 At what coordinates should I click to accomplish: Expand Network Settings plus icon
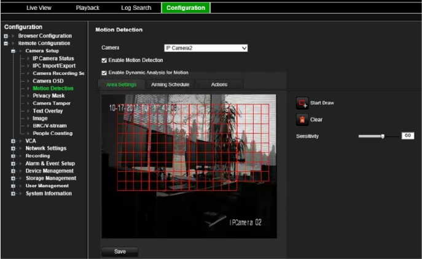coord(13,149)
